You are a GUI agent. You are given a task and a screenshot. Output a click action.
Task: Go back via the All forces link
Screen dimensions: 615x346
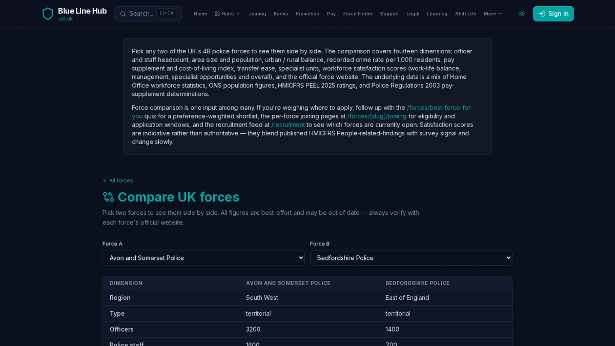118,180
